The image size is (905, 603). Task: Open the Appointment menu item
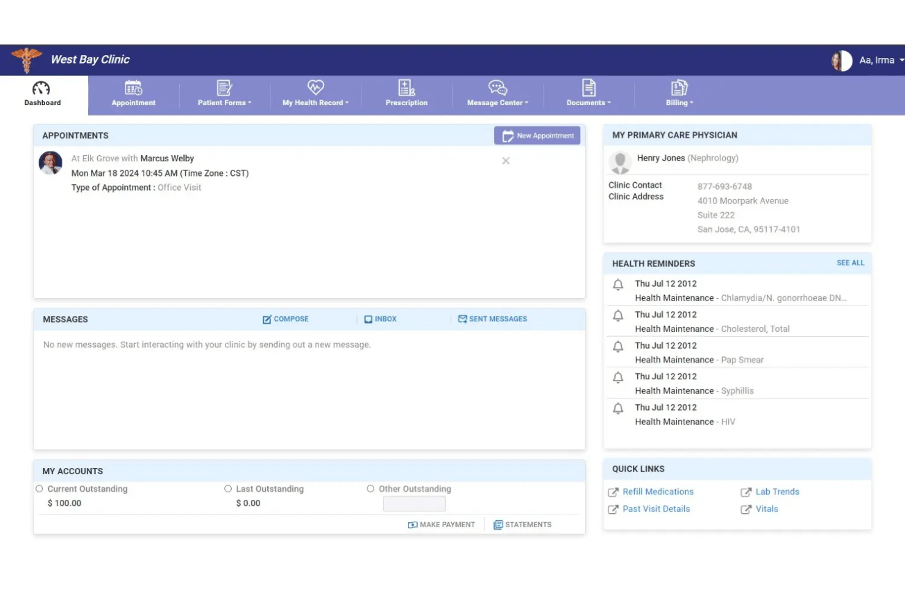(x=133, y=95)
